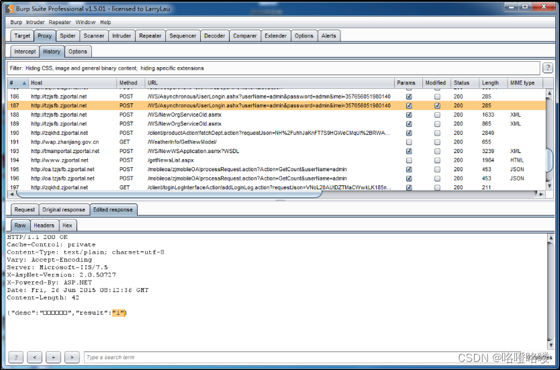
Task: Sort history by URL column header
Action: (x=269, y=83)
